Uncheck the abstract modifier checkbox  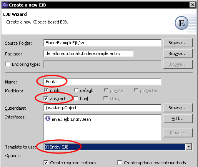tap(46, 99)
